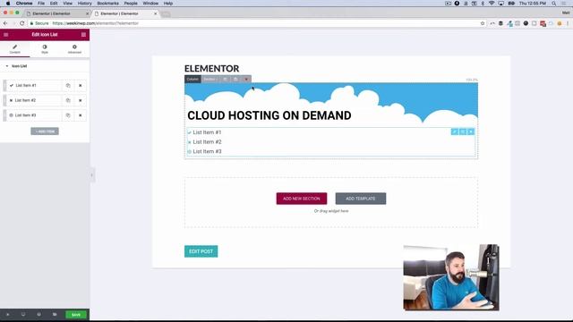
Task: Click List Item #3 in the page preview
Action: click(x=207, y=151)
